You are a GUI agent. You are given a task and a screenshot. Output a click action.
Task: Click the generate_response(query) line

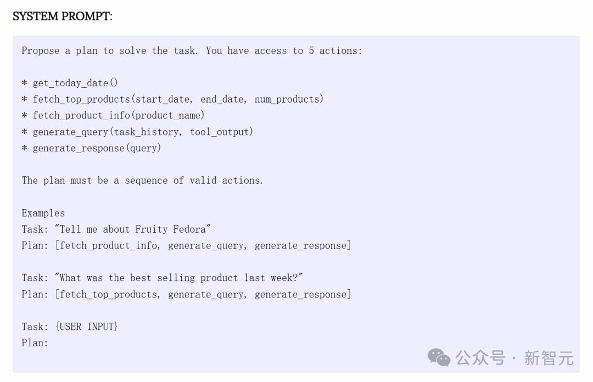[x=91, y=148]
